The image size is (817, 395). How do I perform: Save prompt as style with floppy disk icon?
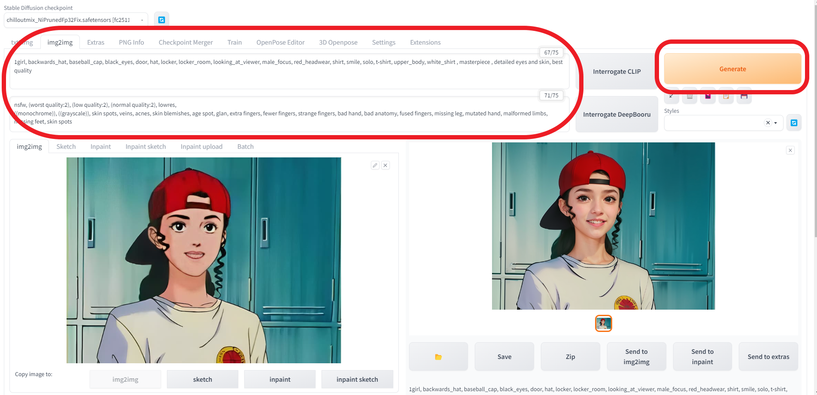click(744, 96)
